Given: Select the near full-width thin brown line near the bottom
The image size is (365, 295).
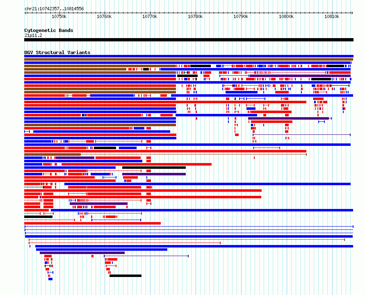Looking at the screenshot, I should [x=187, y=240].
